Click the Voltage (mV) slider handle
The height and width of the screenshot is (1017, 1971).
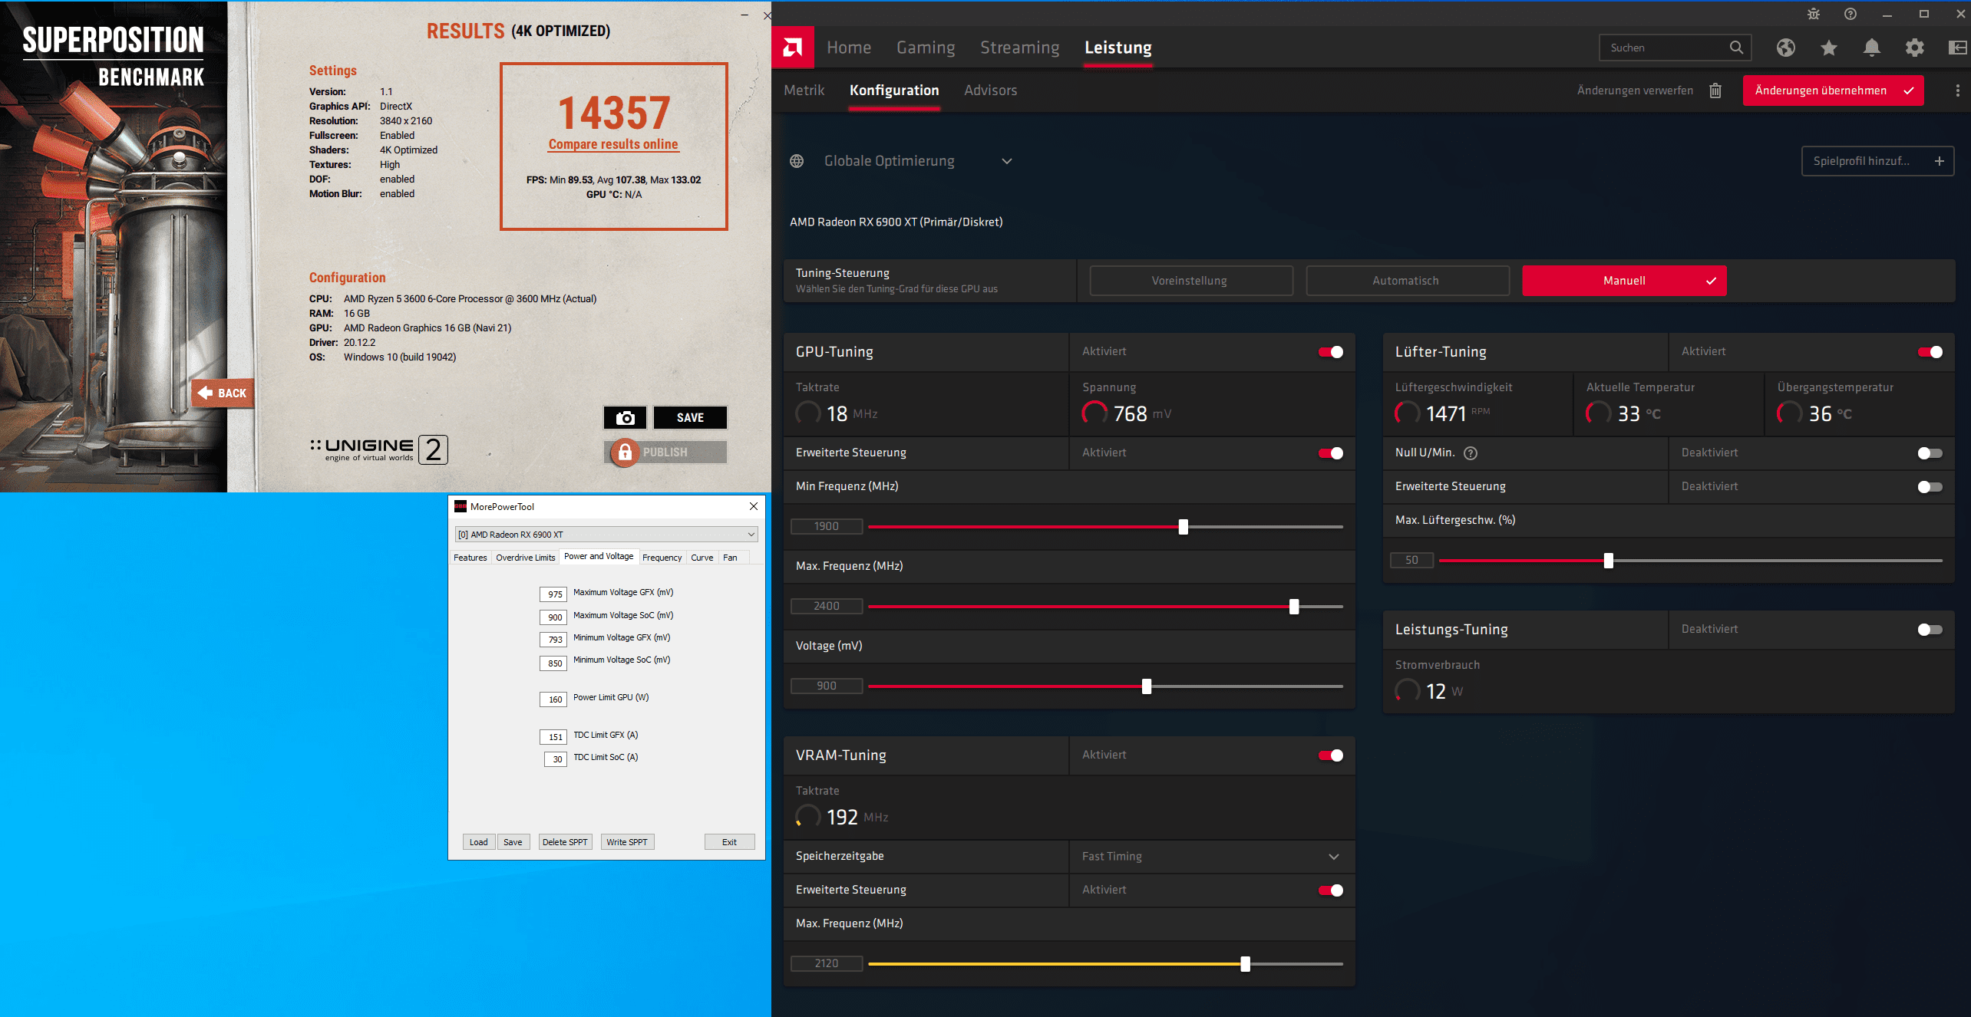pos(1147,686)
